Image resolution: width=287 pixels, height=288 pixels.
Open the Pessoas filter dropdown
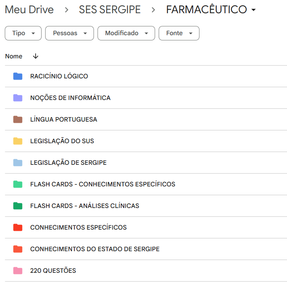[x=70, y=33]
